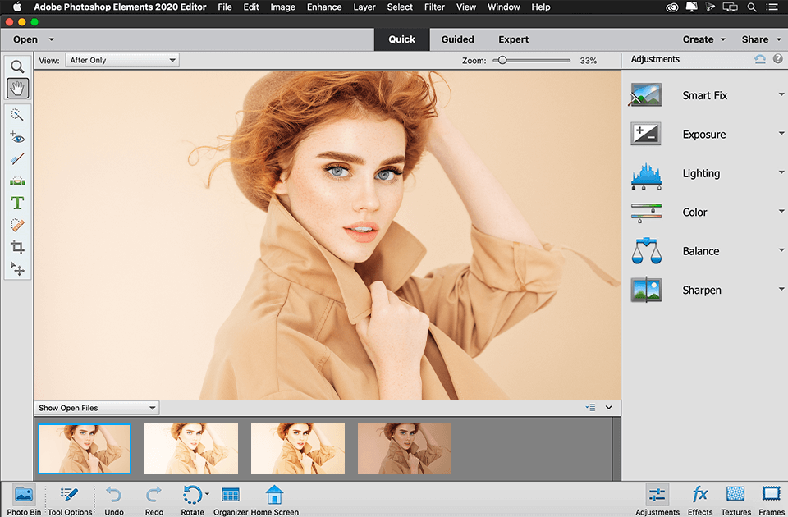788x517 pixels.
Task: Adjust the Zoom slider handle
Action: pos(502,60)
